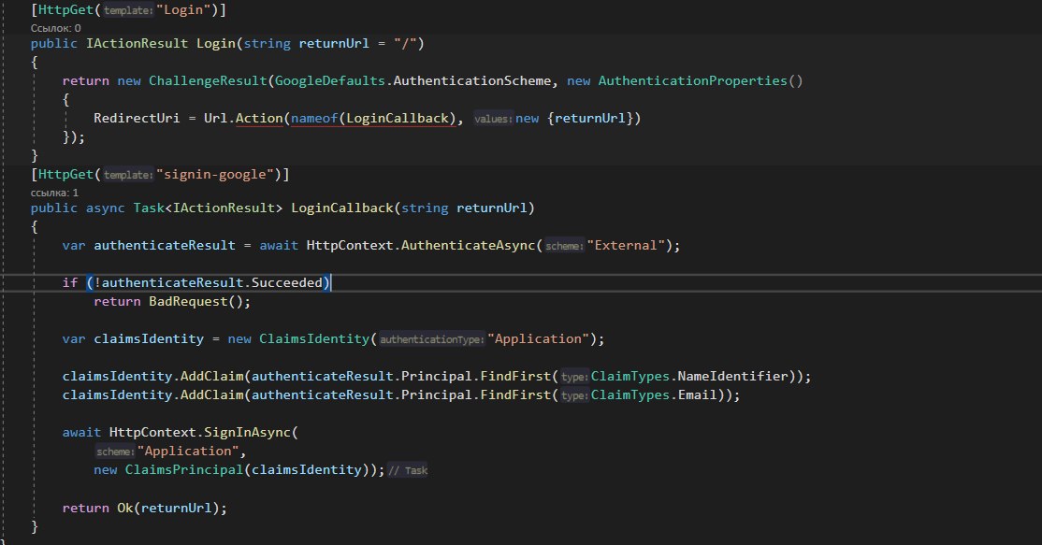Click the AuthenticationProperties constructor name
The image size is (1042, 545).
(x=692, y=81)
